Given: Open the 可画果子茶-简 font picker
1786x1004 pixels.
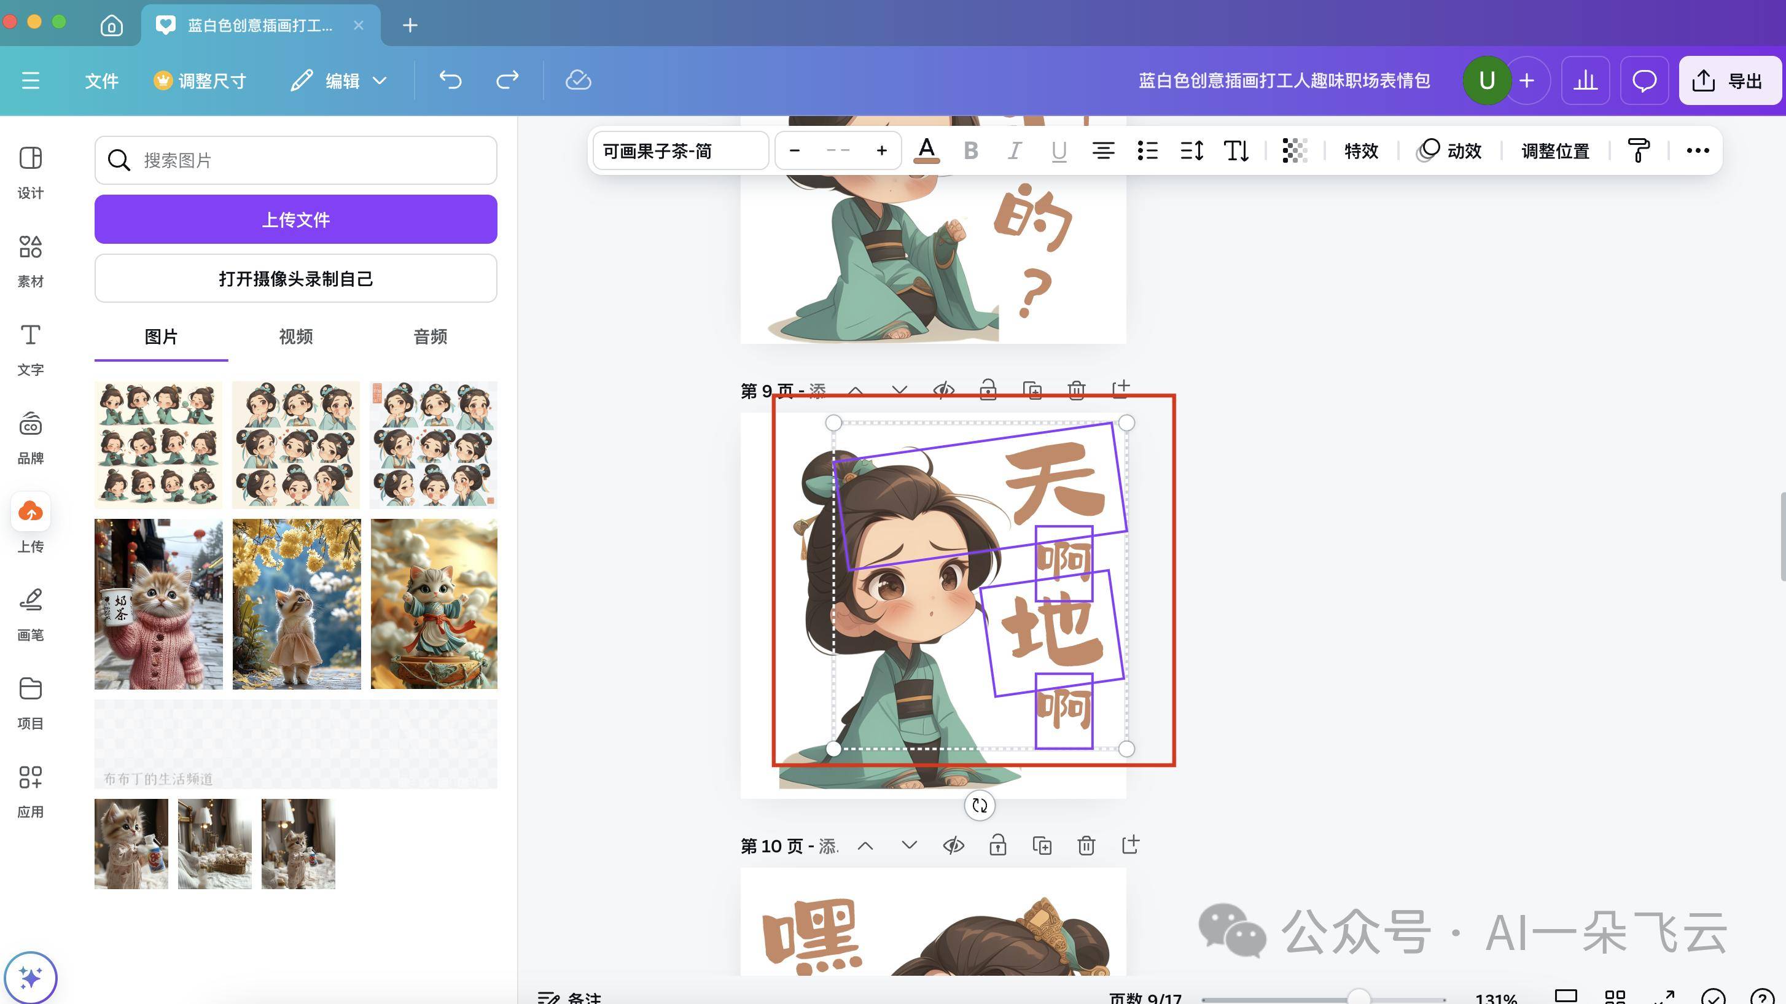Looking at the screenshot, I should click(679, 150).
